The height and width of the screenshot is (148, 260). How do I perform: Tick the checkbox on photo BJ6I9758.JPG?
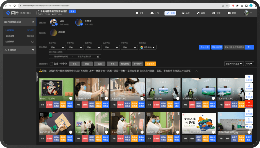tap(42, 115)
